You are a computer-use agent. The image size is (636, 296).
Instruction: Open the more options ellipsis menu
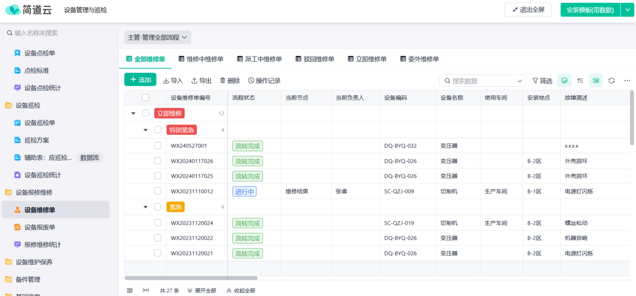(627, 80)
